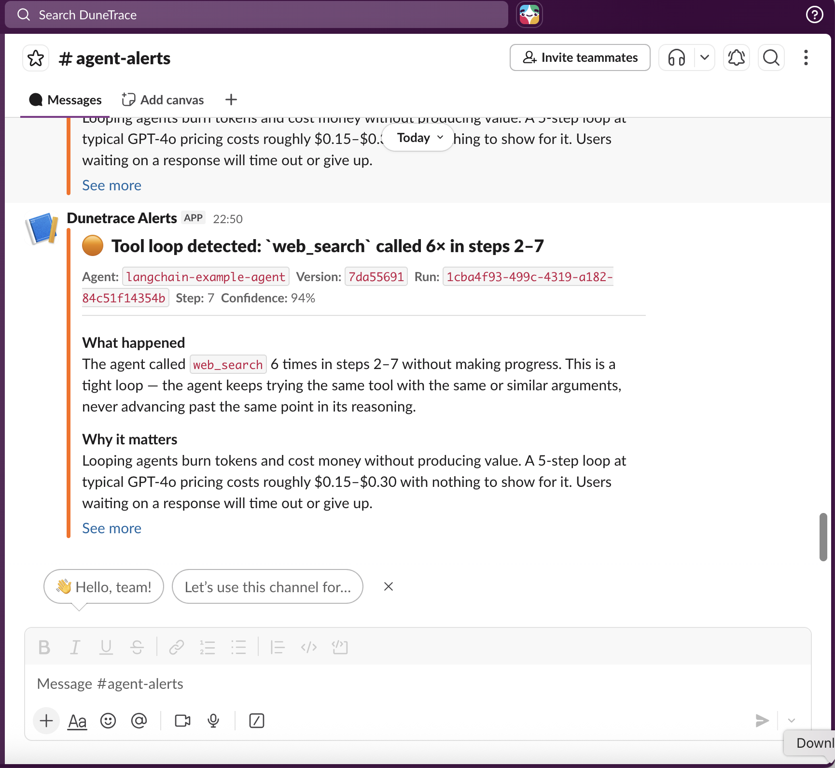The image size is (835, 768).
Task: Record an audio clip microphone
Action: [213, 721]
